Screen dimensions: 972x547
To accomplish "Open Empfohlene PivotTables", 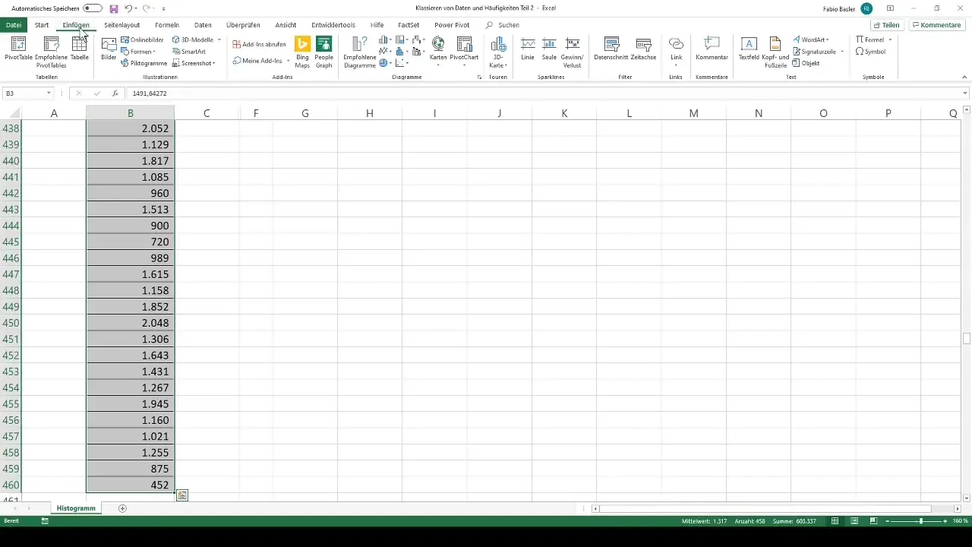I will click(52, 52).
